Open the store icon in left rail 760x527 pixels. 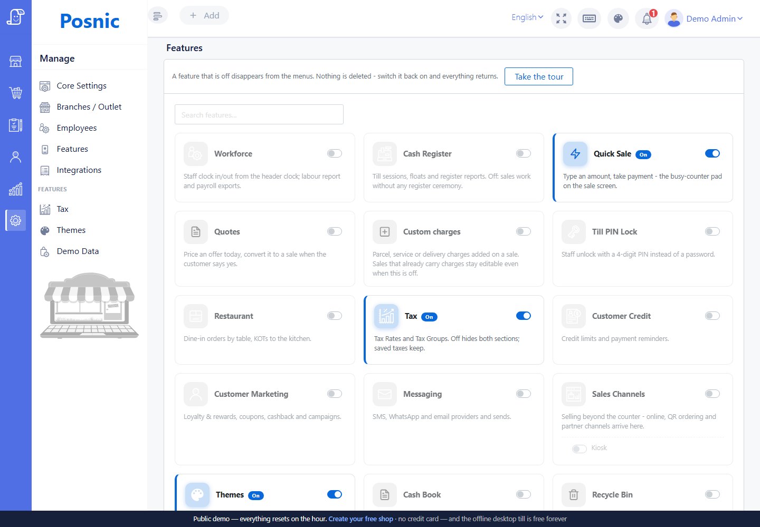(16, 61)
